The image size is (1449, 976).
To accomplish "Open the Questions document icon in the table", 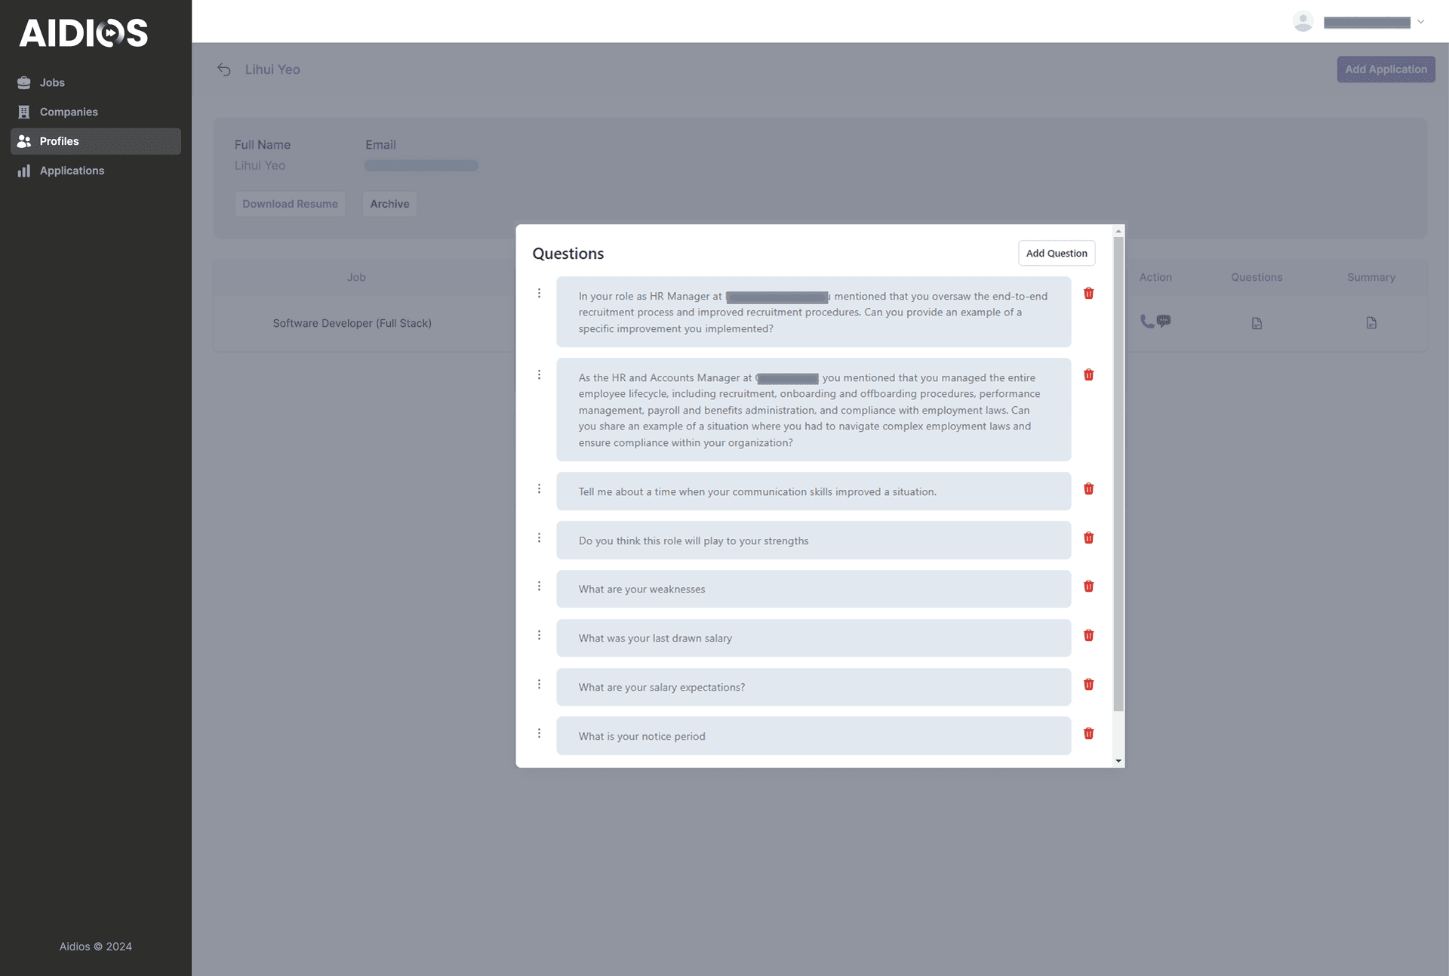I will pyautogui.click(x=1257, y=323).
